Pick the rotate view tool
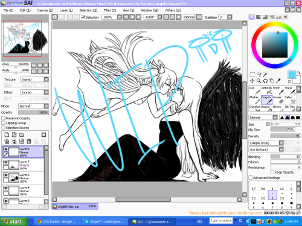 pos(265,81)
